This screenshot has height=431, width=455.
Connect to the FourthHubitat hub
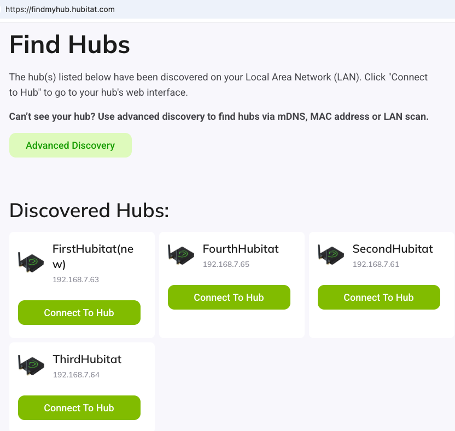coord(229,297)
